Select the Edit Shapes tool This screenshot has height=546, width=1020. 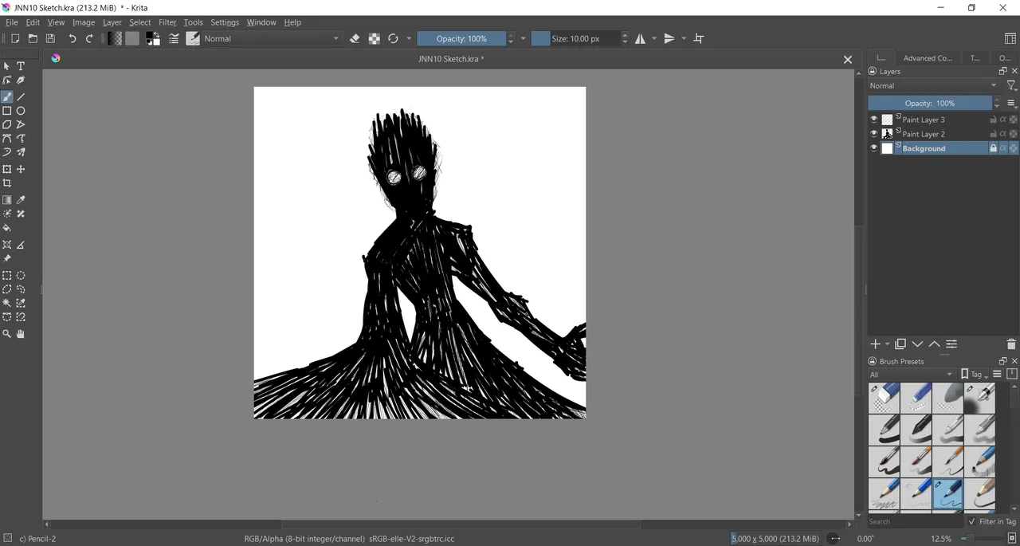tap(7, 81)
